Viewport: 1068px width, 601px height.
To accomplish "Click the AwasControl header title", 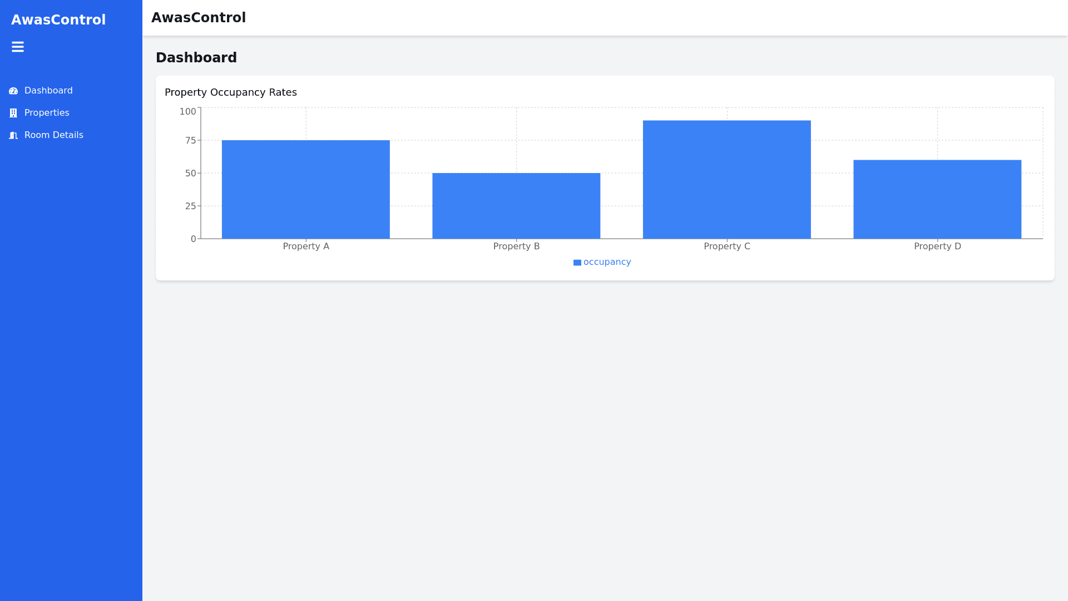I will [199, 18].
